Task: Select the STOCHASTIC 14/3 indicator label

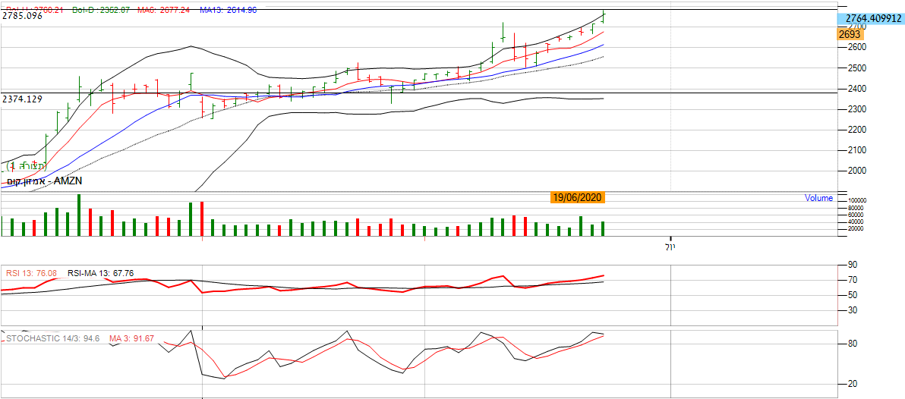Action: click(52, 338)
